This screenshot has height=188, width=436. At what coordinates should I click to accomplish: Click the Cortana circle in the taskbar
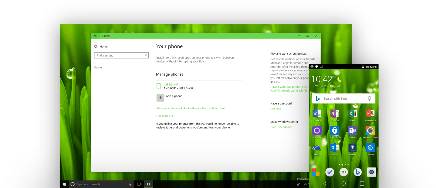(x=73, y=184)
